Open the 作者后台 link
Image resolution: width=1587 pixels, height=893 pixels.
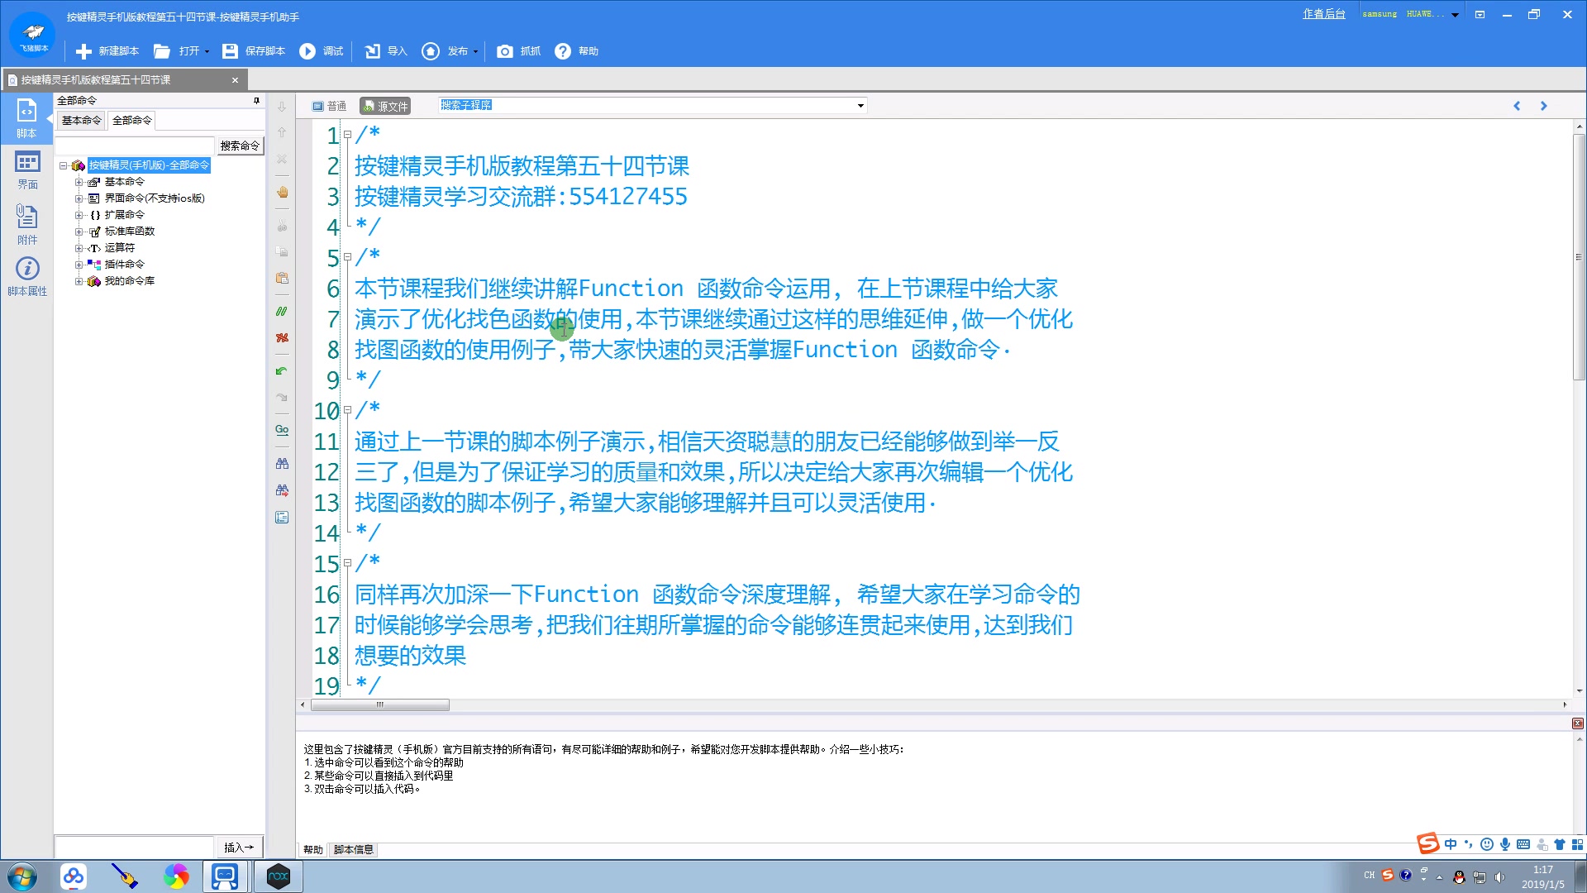1324,14
